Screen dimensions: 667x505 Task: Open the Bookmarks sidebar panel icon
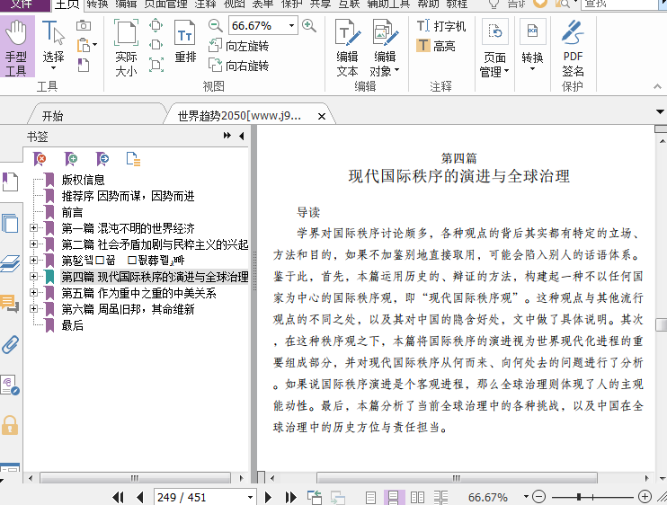[x=10, y=182]
